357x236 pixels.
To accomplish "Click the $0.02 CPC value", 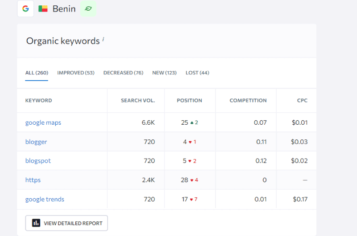I will click(x=299, y=161).
